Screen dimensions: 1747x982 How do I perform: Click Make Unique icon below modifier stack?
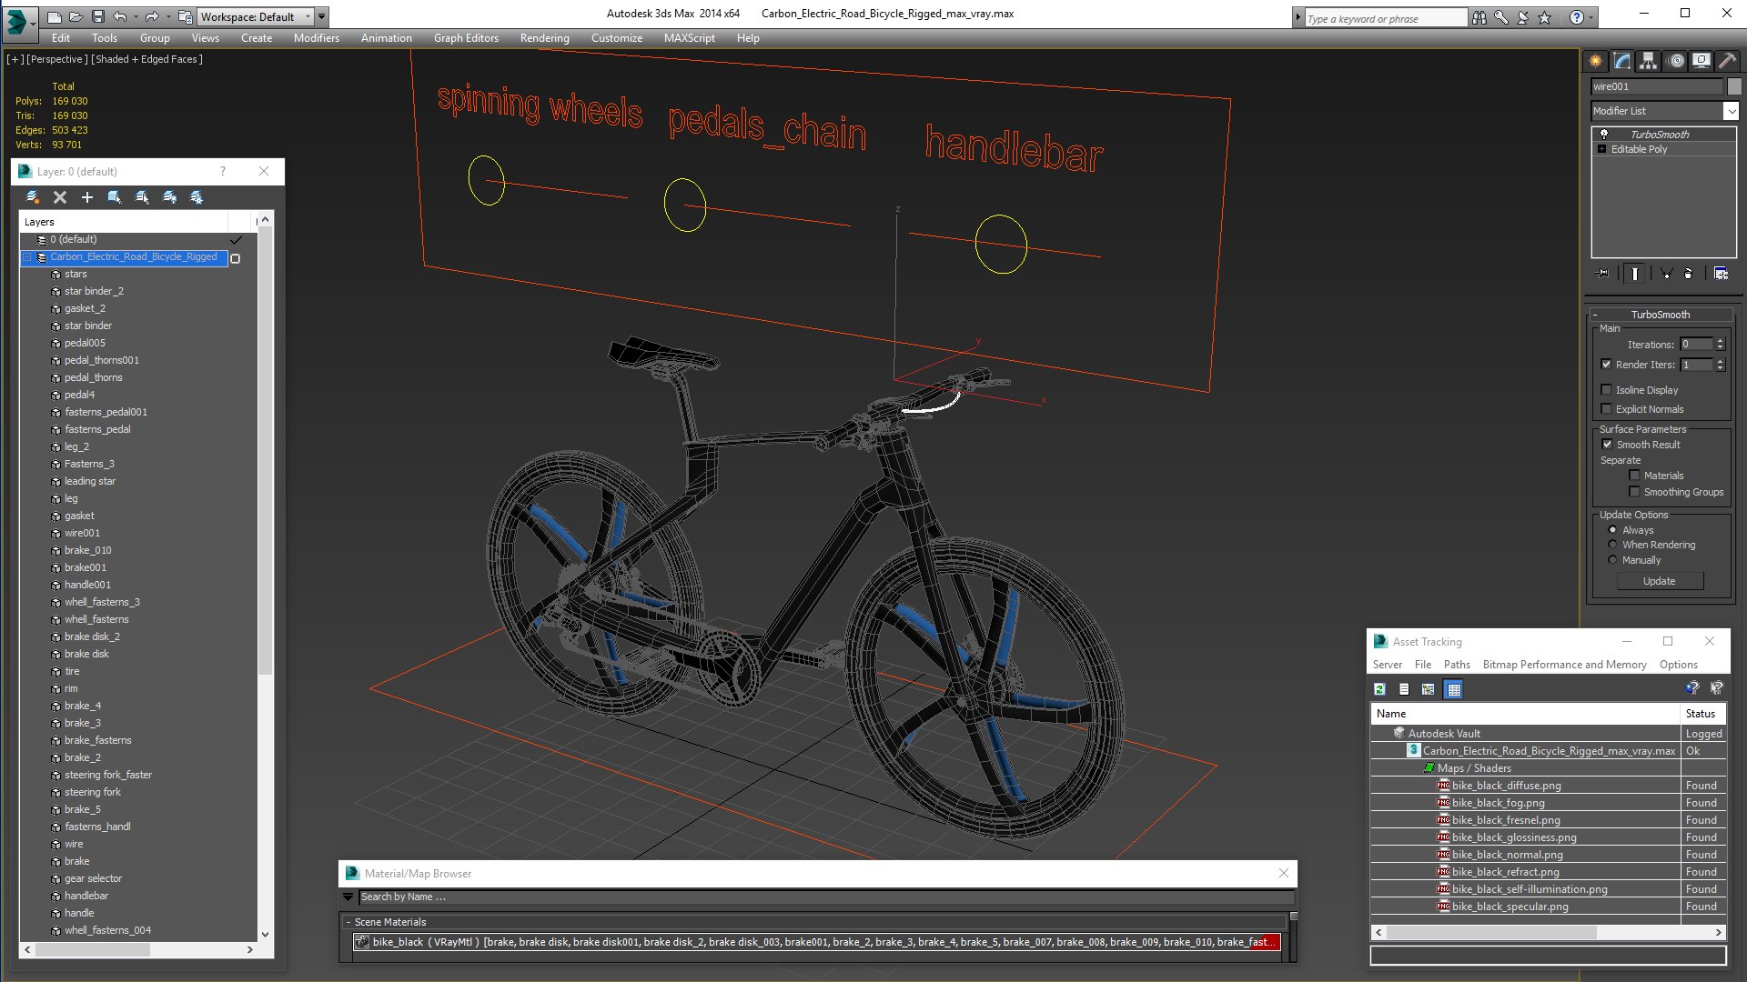tap(1667, 273)
